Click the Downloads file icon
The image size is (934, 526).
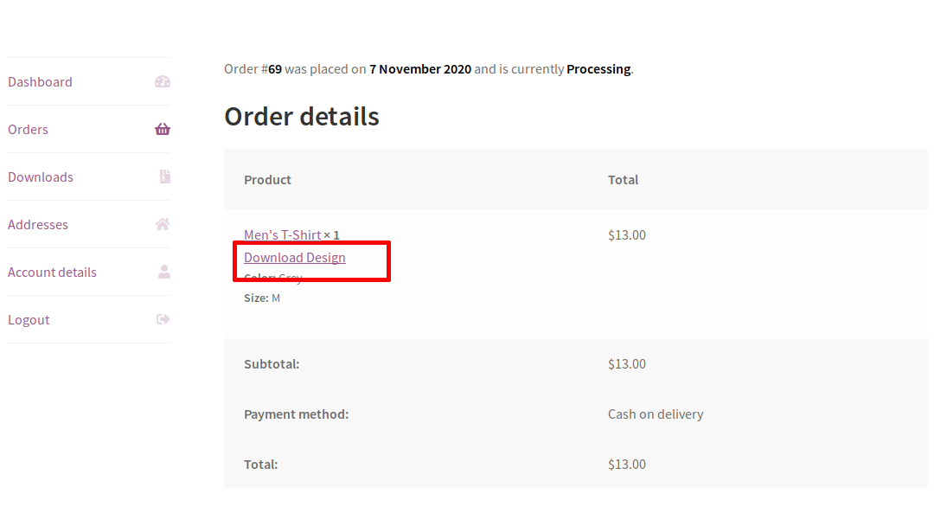[165, 176]
